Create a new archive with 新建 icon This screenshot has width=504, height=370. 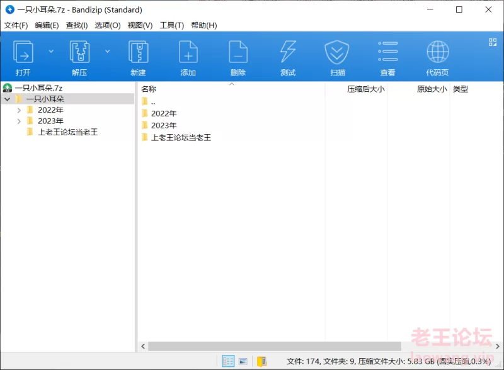pos(138,52)
